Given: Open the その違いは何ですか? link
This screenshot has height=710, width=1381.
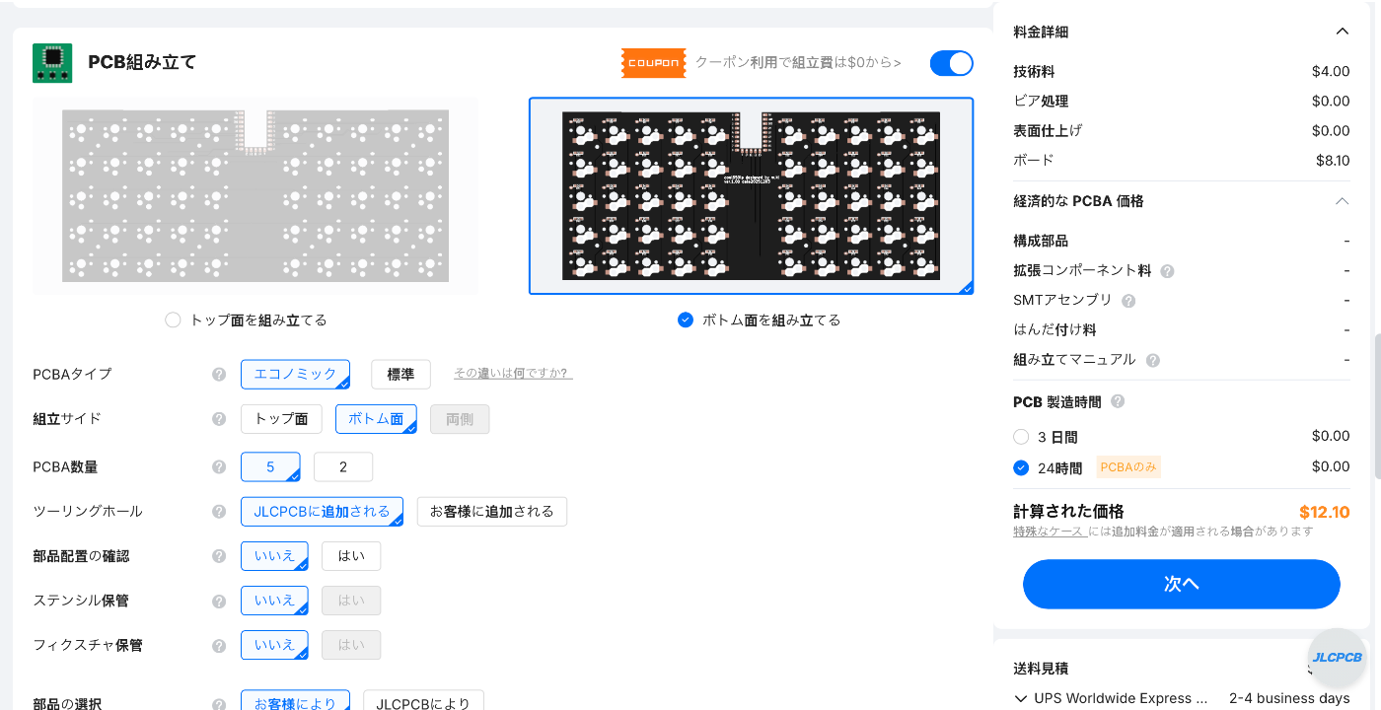Looking at the screenshot, I should pos(513,374).
